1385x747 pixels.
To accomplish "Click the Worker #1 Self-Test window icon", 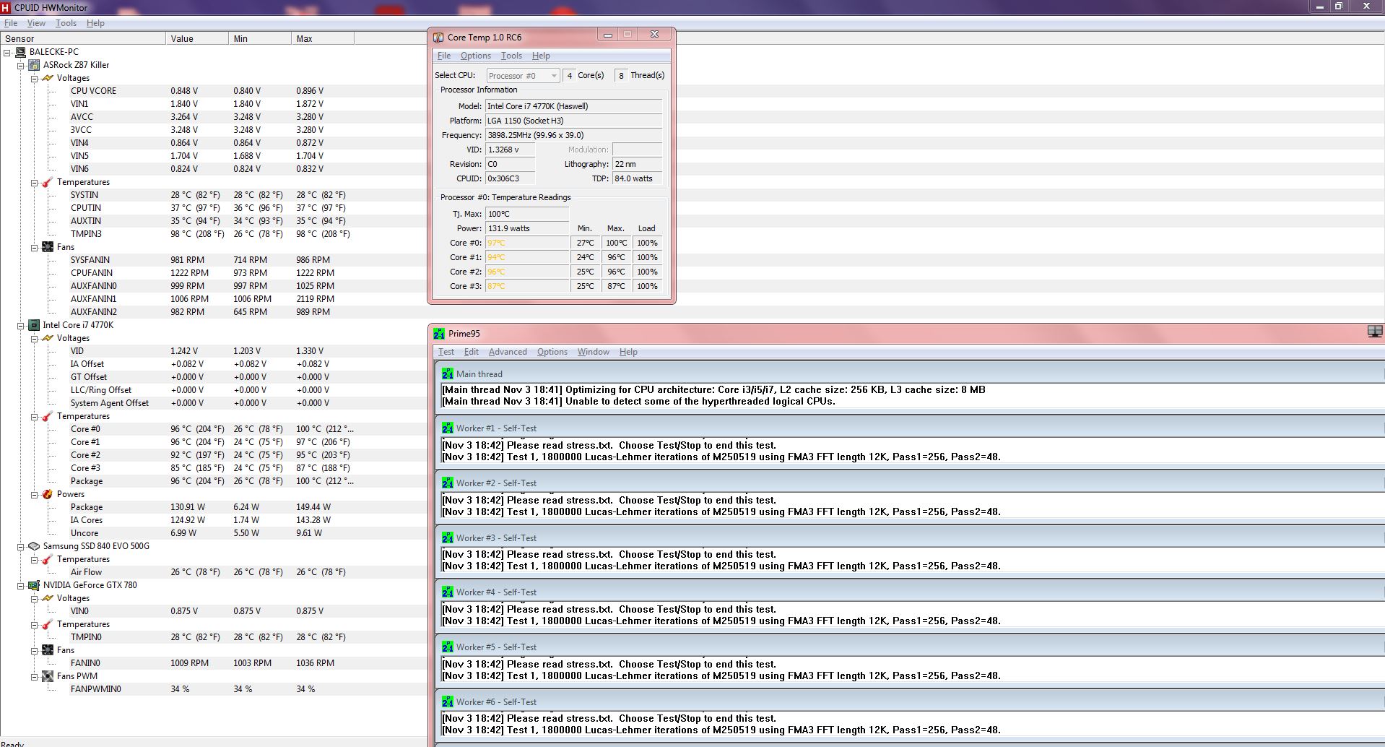I will tap(448, 428).
